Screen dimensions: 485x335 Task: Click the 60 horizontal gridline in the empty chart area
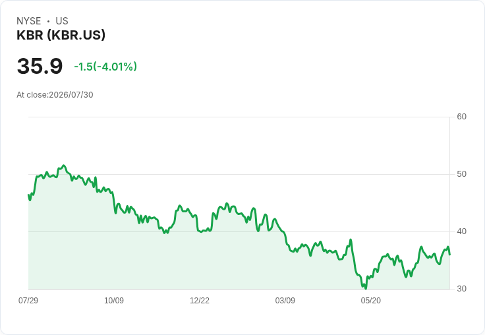click(x=239, y=117)
